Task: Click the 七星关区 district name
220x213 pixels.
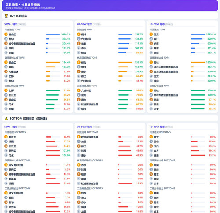Action: 14,71
